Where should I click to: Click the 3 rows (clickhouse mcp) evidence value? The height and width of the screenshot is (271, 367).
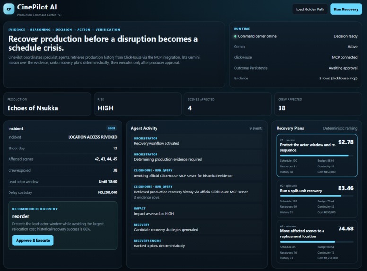coord(338,79)
